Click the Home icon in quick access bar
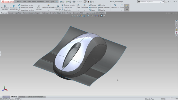178x100 pixels. 61,2
